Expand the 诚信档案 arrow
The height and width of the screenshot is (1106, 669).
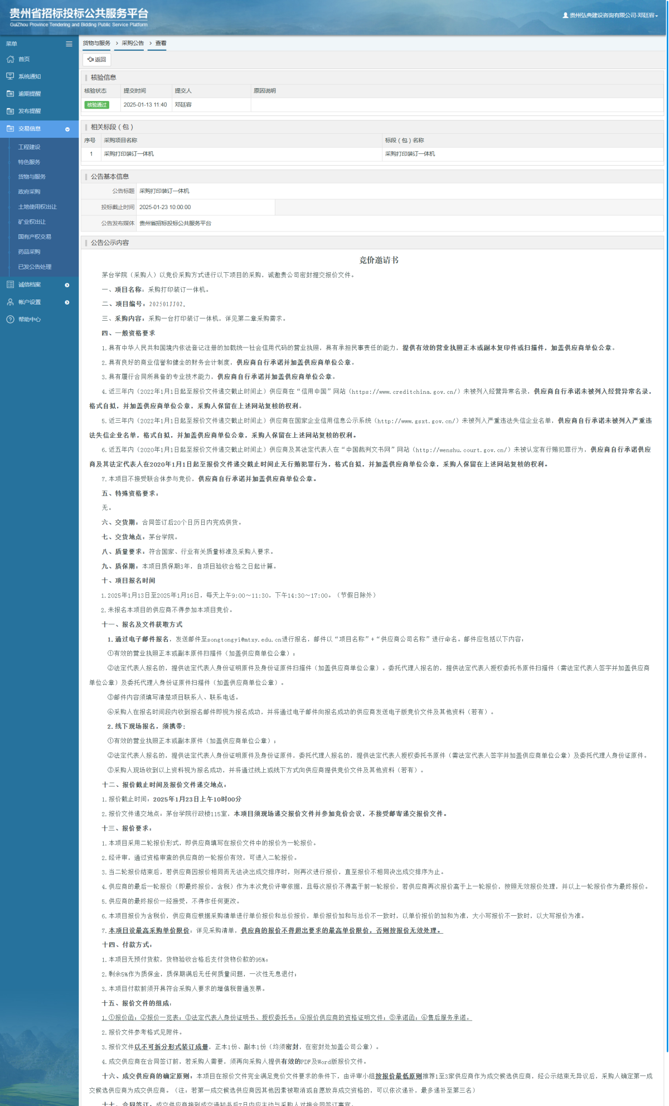pyautogui.click(x=67, y=285)
